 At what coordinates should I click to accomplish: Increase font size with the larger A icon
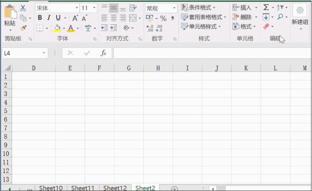[75, 18]
